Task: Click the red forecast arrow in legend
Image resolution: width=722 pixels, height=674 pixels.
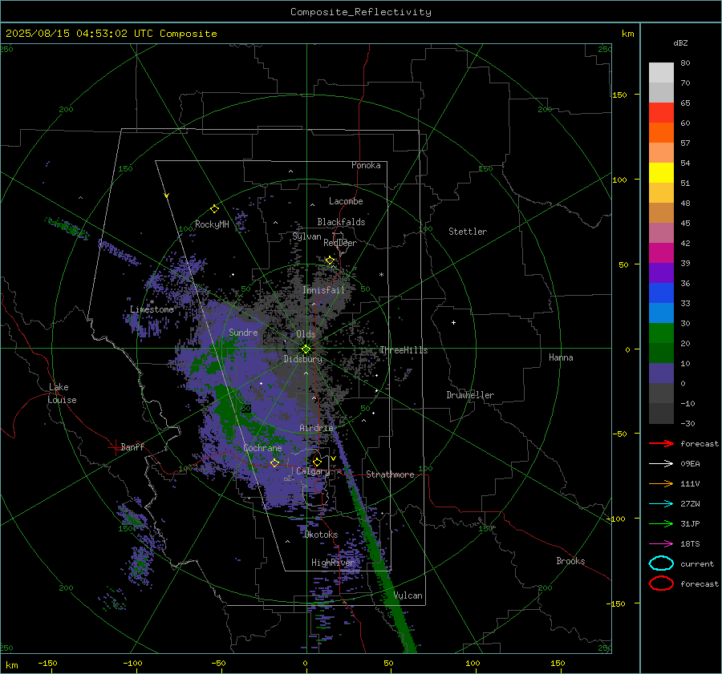Action: (x=661, y=443)
